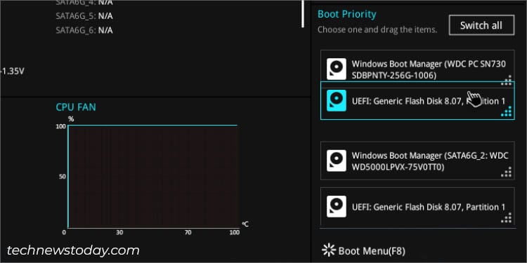Image resolution: width=527 pixels, height=263 pixels.
Task: Click the Switch all button
Action: click(x=481, y=25)
